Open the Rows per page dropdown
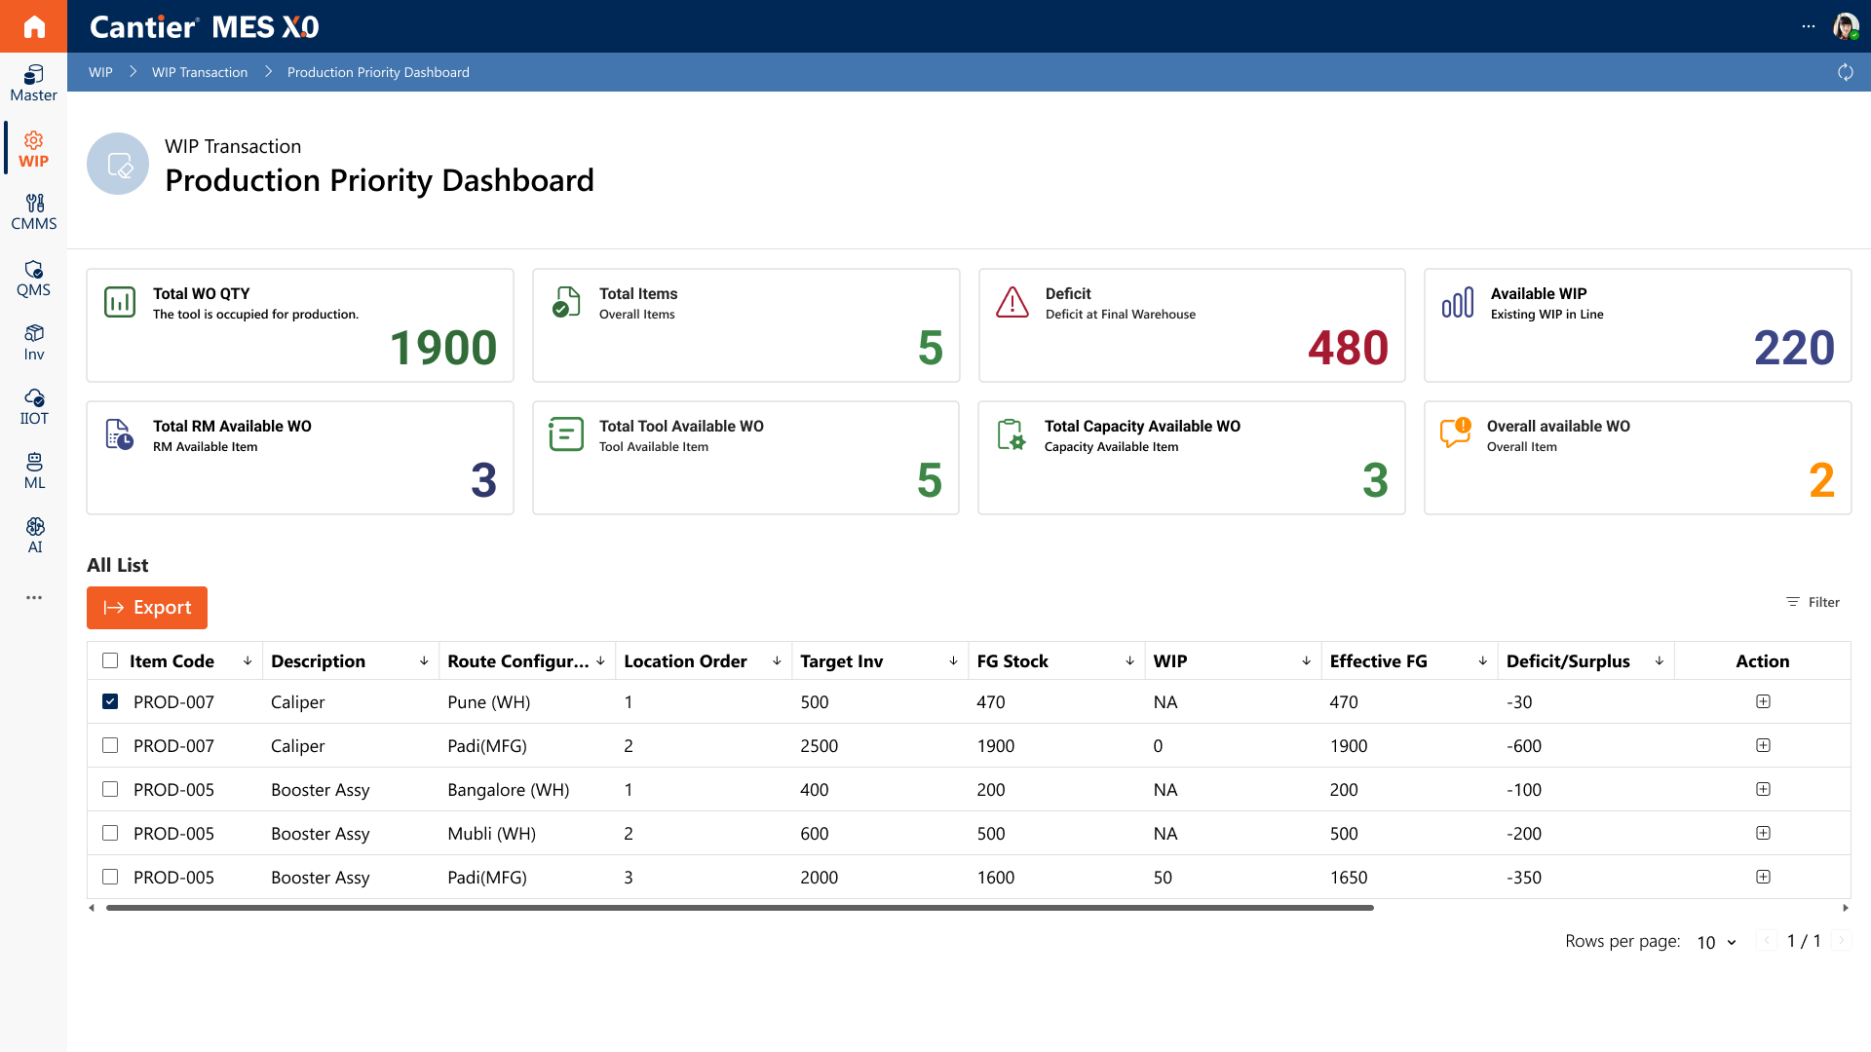Viewport: 1871px width, 1052px height. [1716, 942]
